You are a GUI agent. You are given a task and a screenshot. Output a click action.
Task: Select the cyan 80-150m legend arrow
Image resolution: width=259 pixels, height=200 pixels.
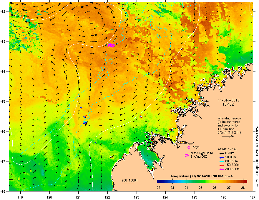pyautogui.click(x=221, y=161)
